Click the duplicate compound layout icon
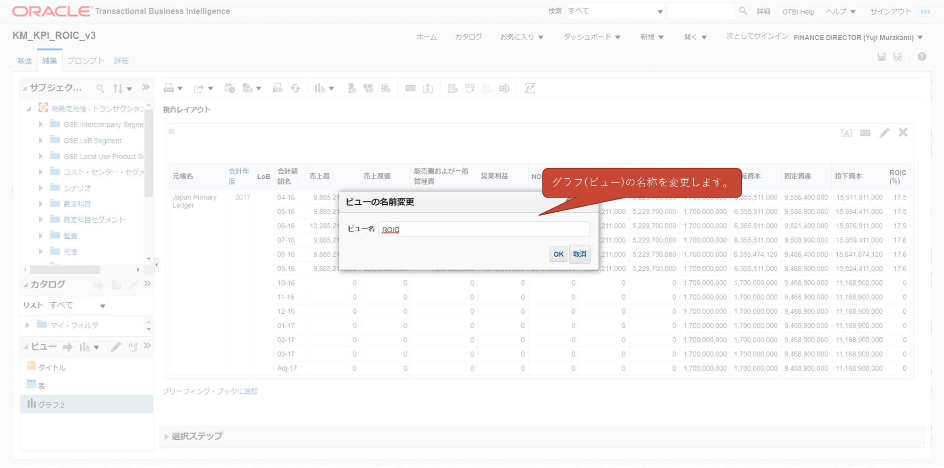 click(470, 88)
